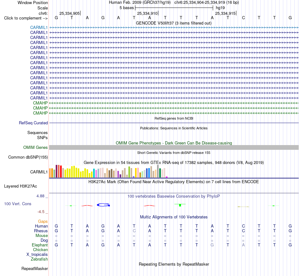Click the 25,334,905 ruler coordinate

(70, 13)
